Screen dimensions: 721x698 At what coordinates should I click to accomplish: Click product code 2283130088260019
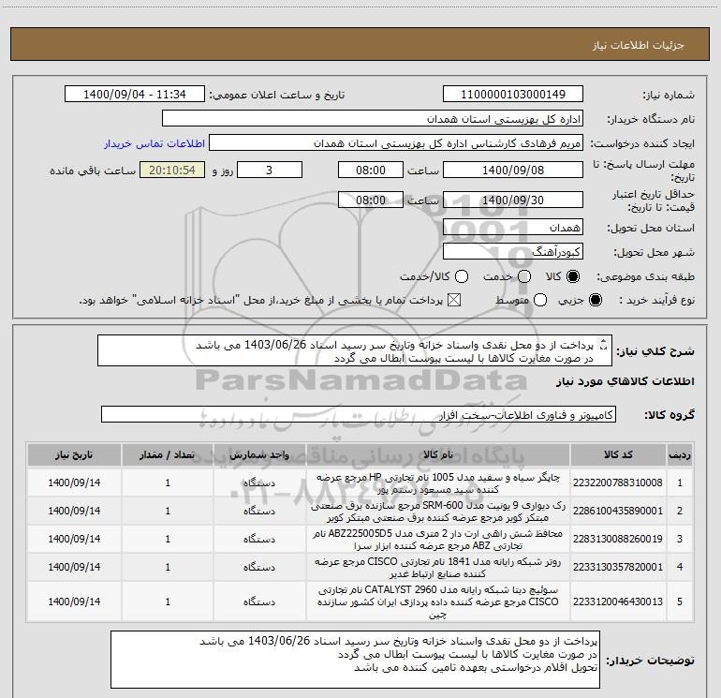click(x=618, y=539)
